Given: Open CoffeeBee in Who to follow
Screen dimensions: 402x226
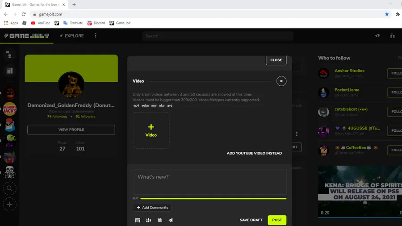Looking at the screenshot, I should 356,147.
